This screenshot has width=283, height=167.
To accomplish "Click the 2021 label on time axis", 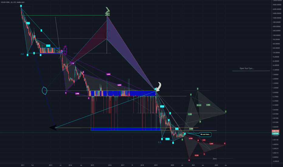I will (x=193, y=165).
